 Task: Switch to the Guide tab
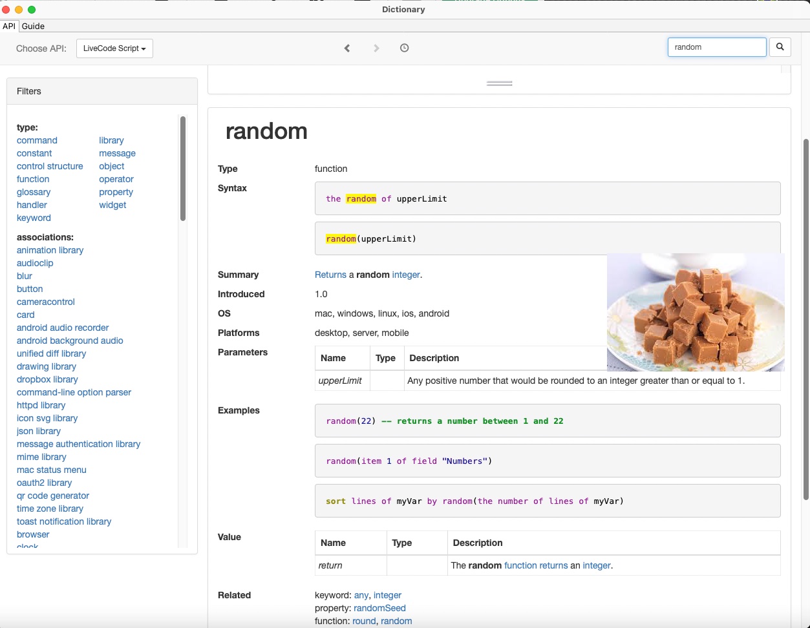click(x=33, y=26)
